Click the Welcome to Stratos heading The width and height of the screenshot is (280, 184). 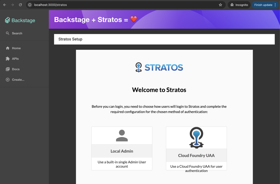tap(159, 90)
